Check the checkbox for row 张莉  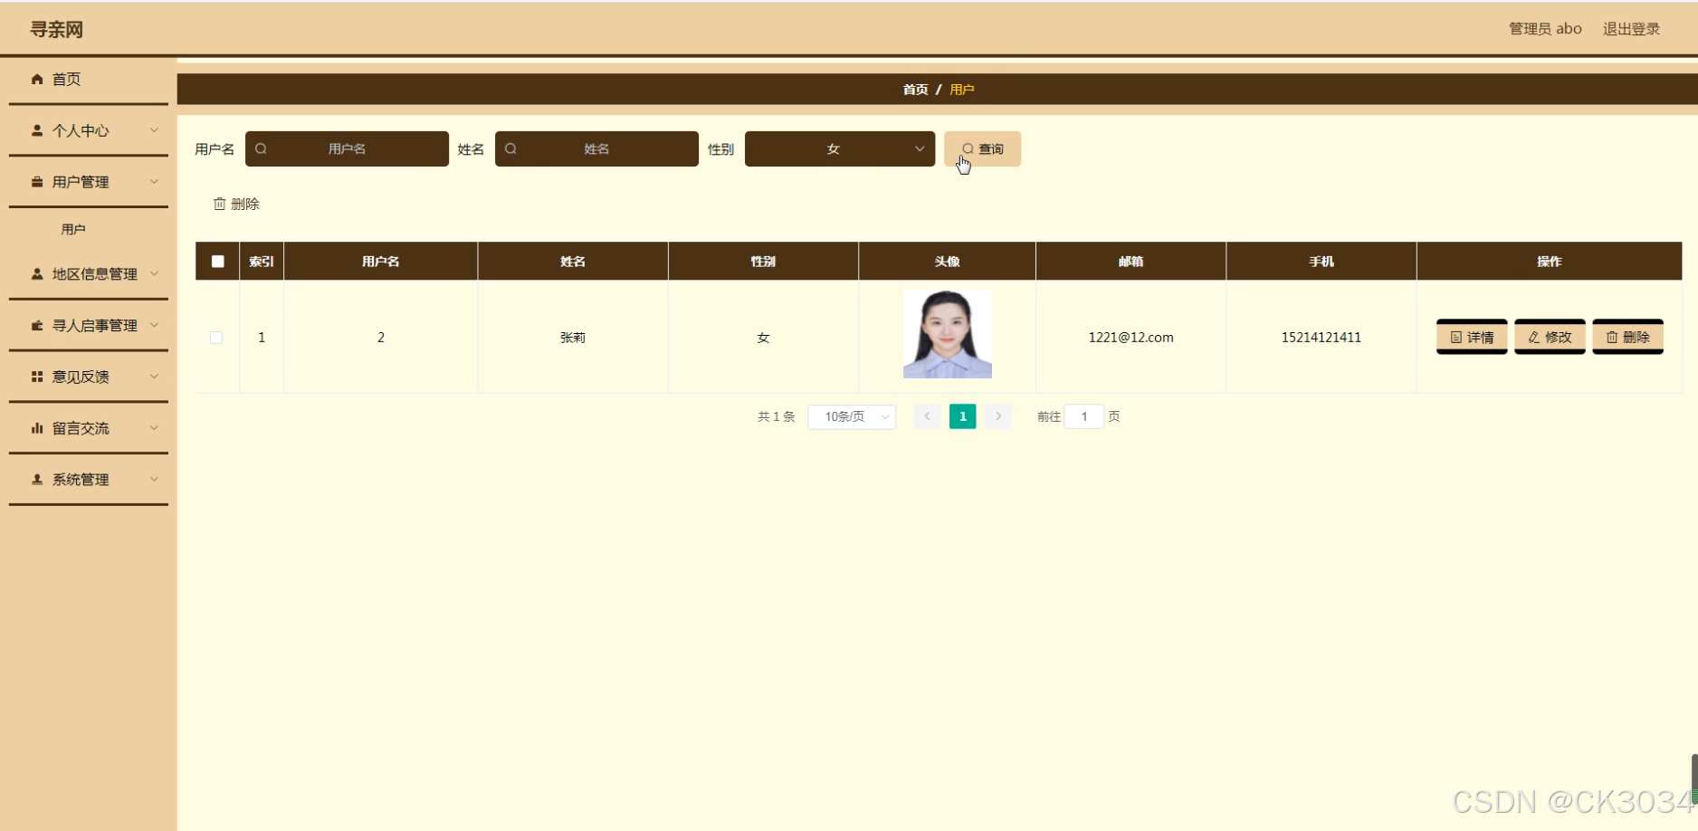tap(216, 338)
